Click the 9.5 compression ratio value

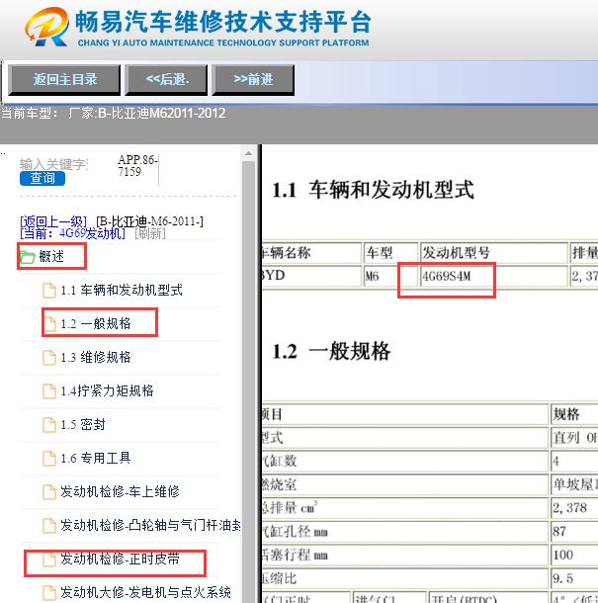click(563, 578)
